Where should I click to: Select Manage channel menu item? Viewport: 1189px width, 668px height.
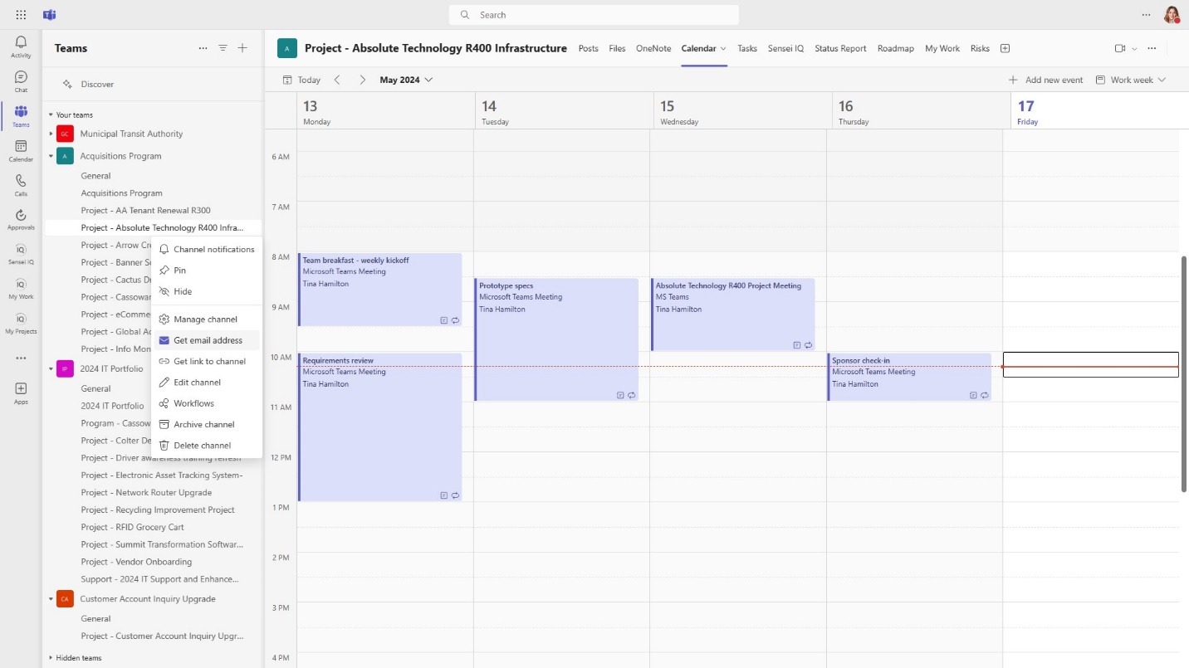tap(208, 319)
